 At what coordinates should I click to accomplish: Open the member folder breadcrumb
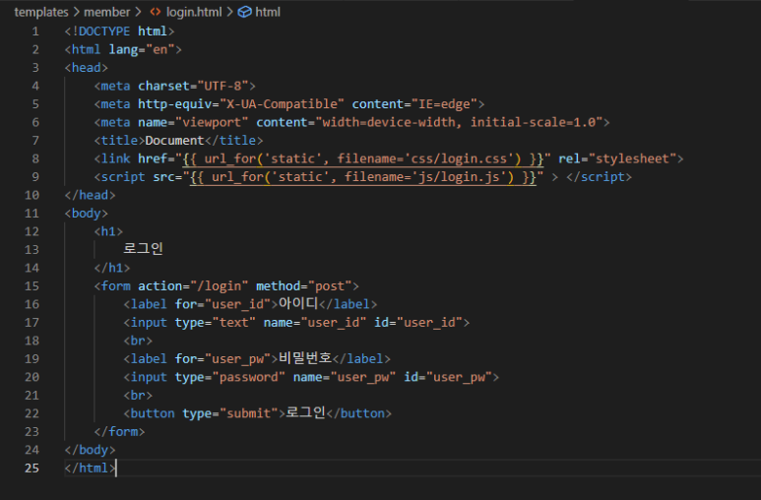click(x=106, y=12)
